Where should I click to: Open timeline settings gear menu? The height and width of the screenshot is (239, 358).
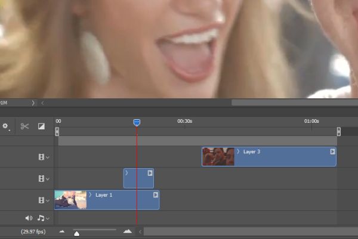point(5,126)
